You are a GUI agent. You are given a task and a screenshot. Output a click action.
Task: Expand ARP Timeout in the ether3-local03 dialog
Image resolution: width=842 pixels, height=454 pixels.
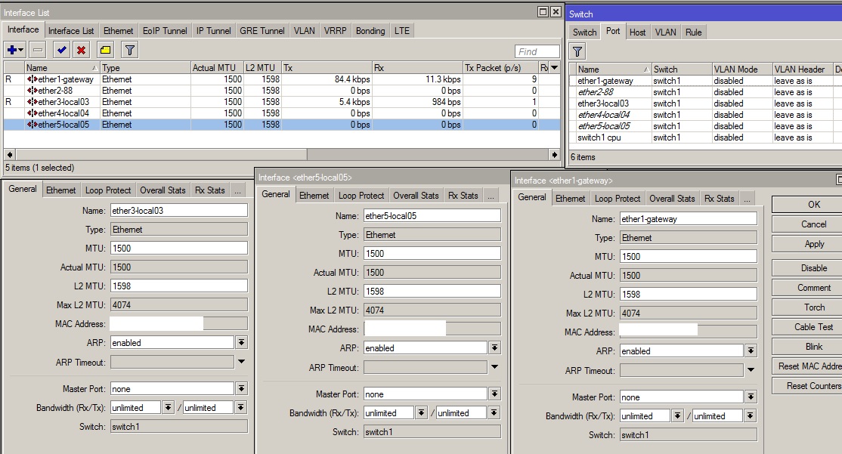coord(242,362)
